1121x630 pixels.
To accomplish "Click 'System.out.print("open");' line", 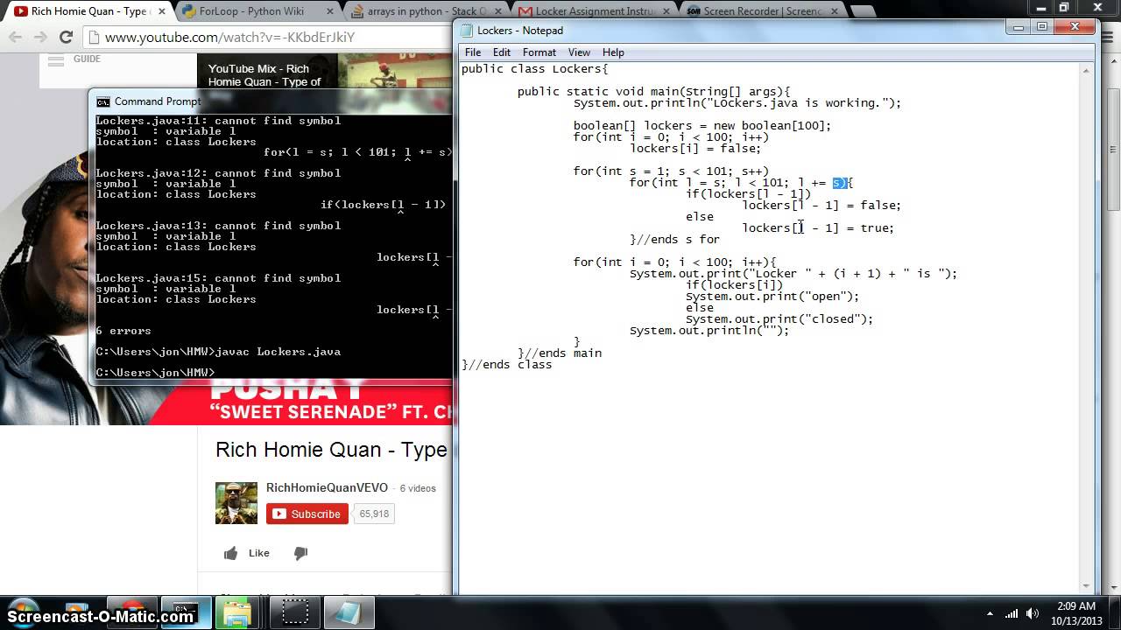I will coord(772,297).
